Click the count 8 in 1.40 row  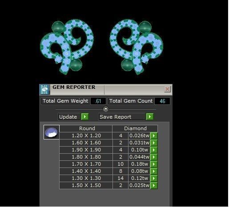point(121,171)
